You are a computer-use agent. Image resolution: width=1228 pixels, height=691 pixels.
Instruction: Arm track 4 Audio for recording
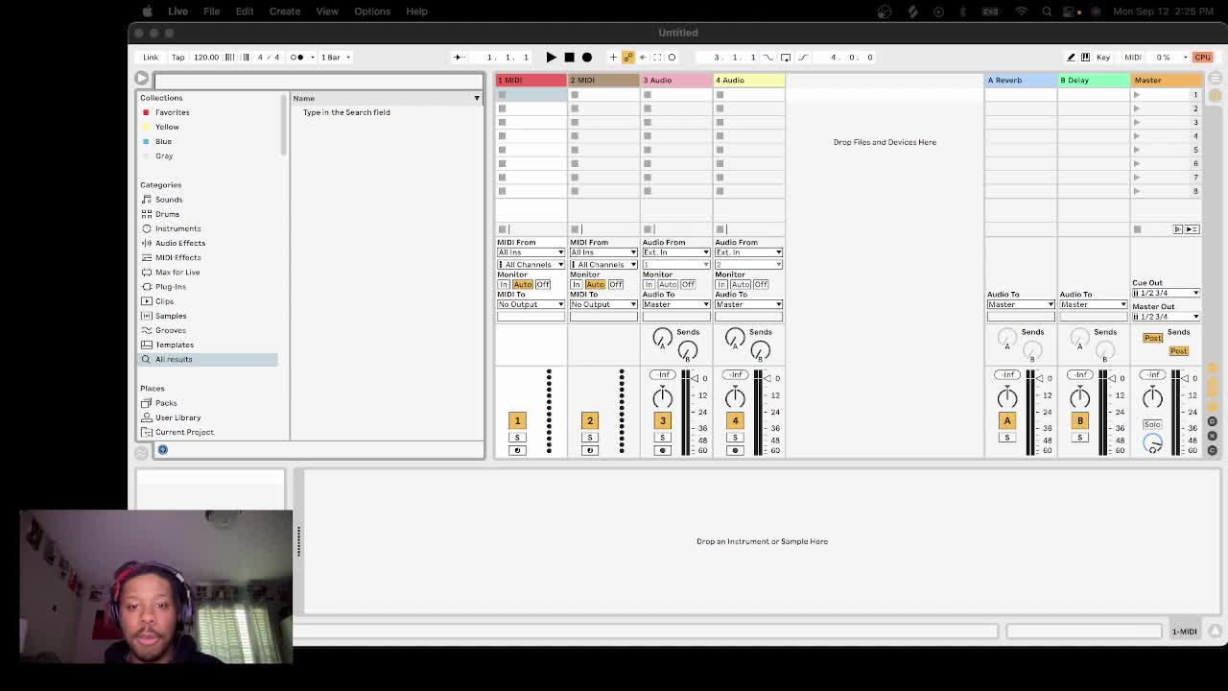pos(735,450)
